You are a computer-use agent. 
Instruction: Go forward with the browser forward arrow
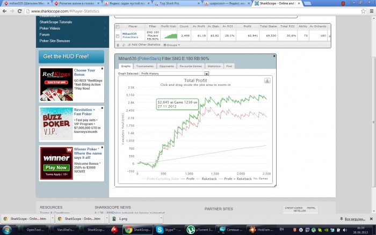(12, 11)
